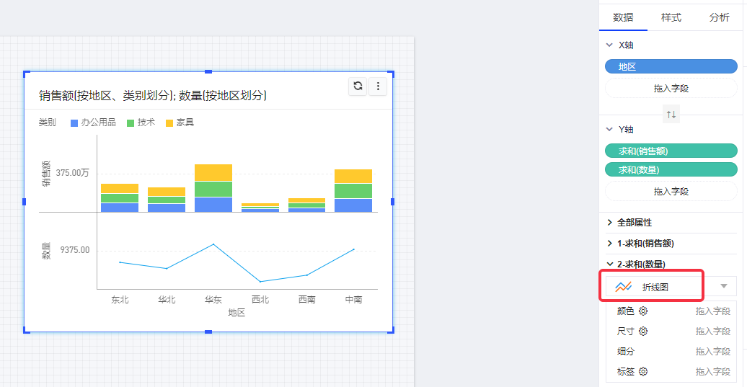
Task: Open the 标签 settings gear
Action: 643,372
